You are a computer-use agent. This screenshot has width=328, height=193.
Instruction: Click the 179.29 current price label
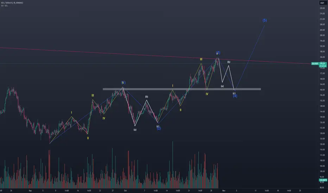[x=322, y=64]
